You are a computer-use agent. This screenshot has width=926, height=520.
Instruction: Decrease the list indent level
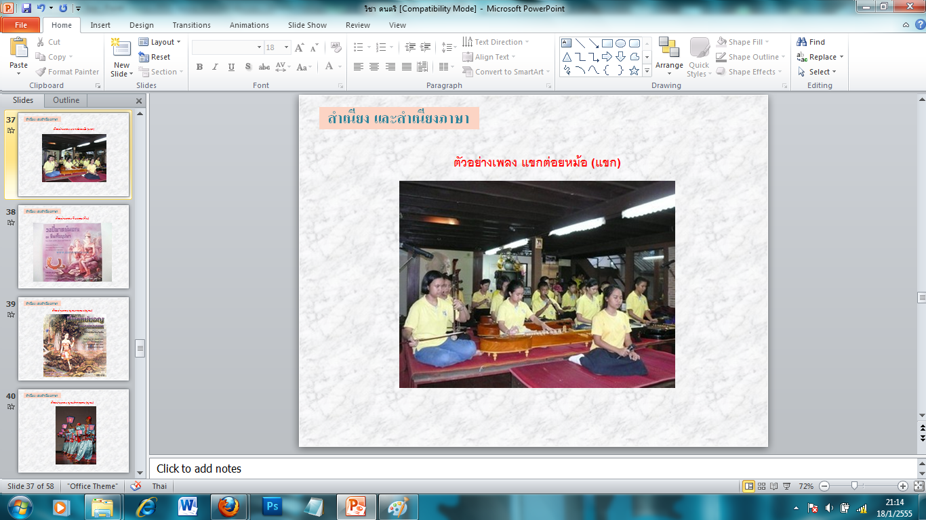pos(410,47)
